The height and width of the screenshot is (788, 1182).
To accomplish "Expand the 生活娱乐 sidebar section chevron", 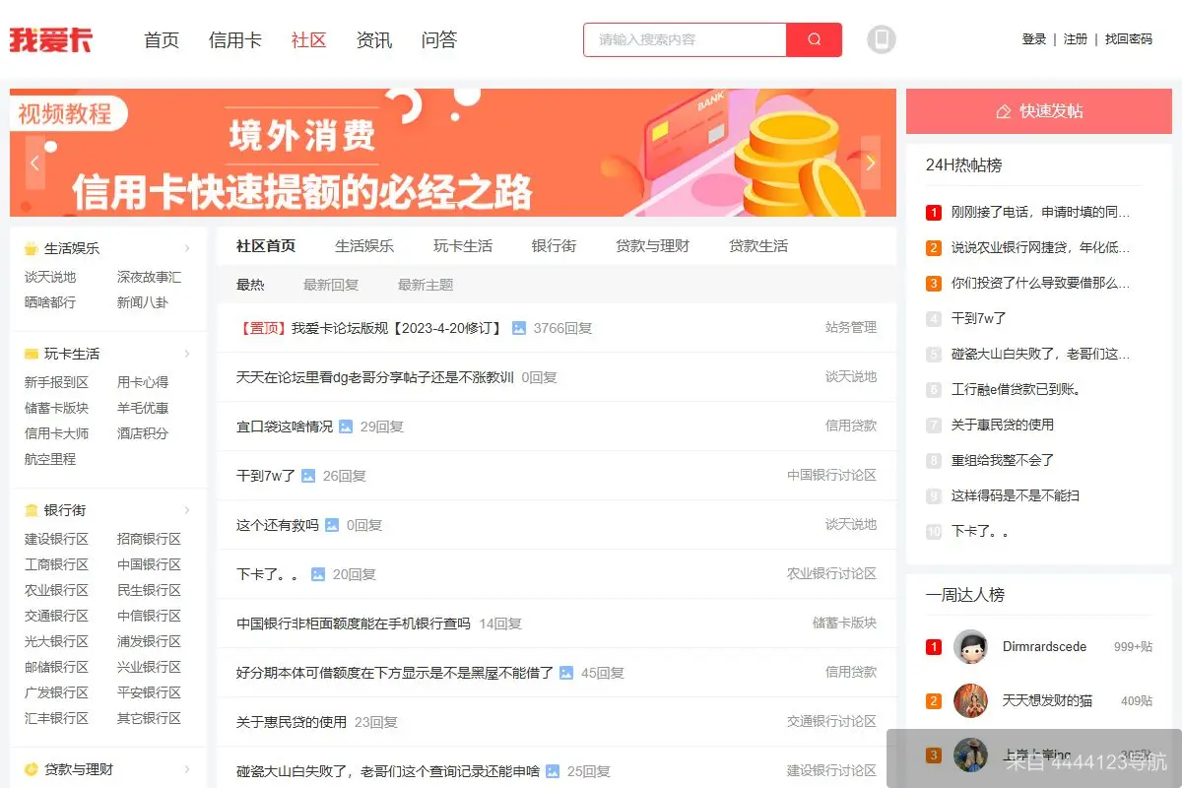I will pyautogui.click(x=187, y=248).
